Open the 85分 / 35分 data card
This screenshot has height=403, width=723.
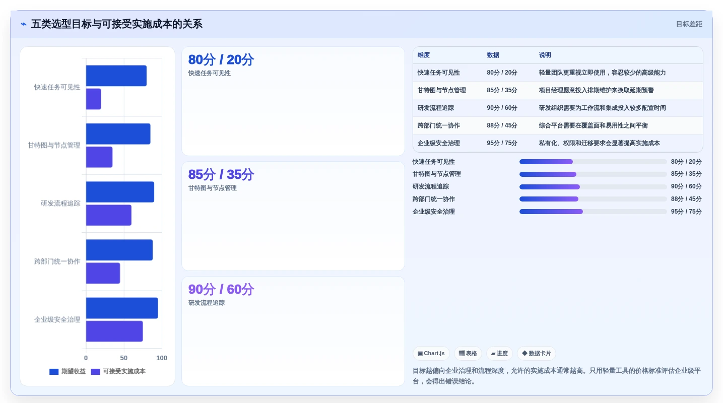coord(293,216)
